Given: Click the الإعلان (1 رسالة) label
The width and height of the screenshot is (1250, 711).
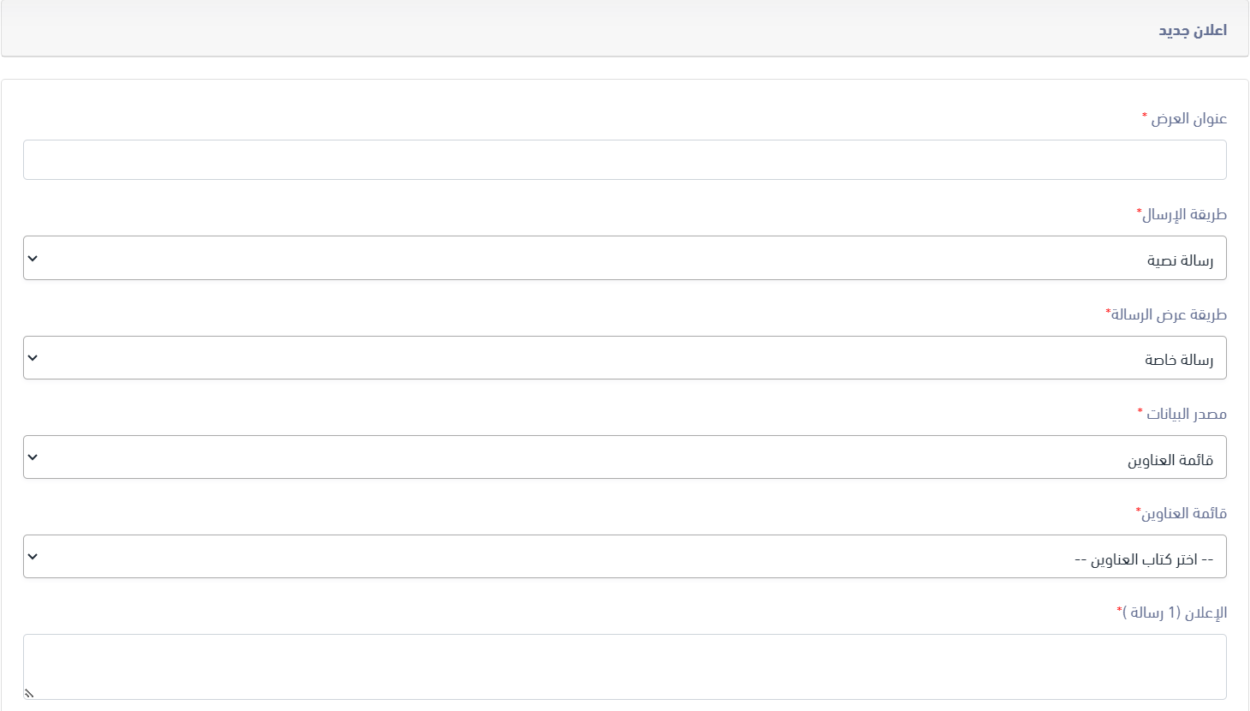Looking at the screenshot, I should tap(1174, 612).
